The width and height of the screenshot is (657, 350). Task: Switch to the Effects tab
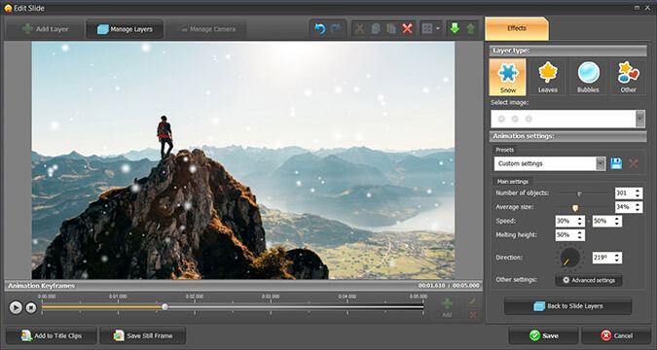point(517,28)
